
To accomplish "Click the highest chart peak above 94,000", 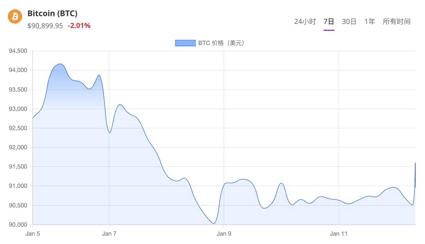I will [60, 64].
